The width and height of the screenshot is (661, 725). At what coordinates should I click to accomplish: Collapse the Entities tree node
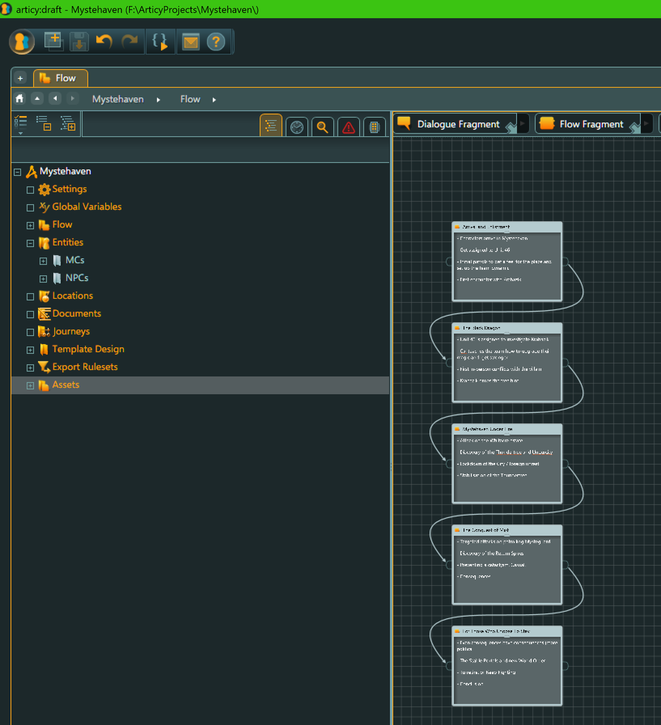pyautogui.click(x=30, y=243)
